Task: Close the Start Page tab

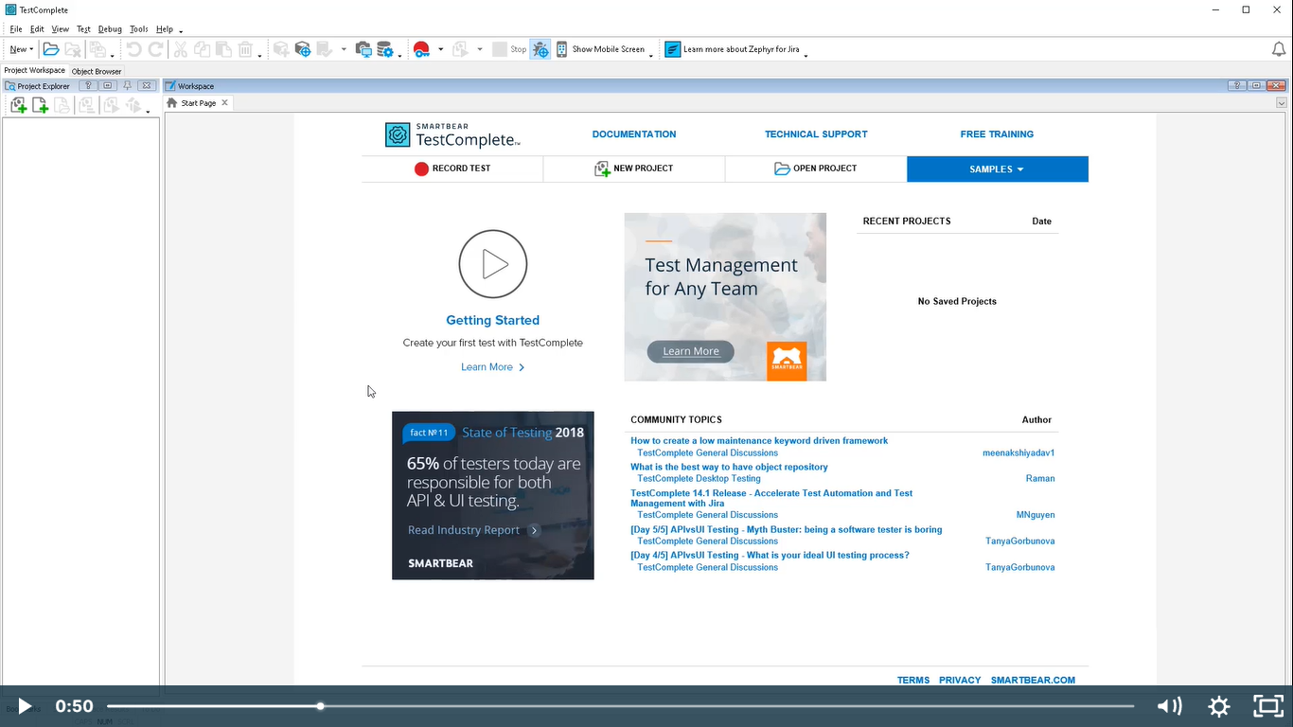Action: [224, 102]
